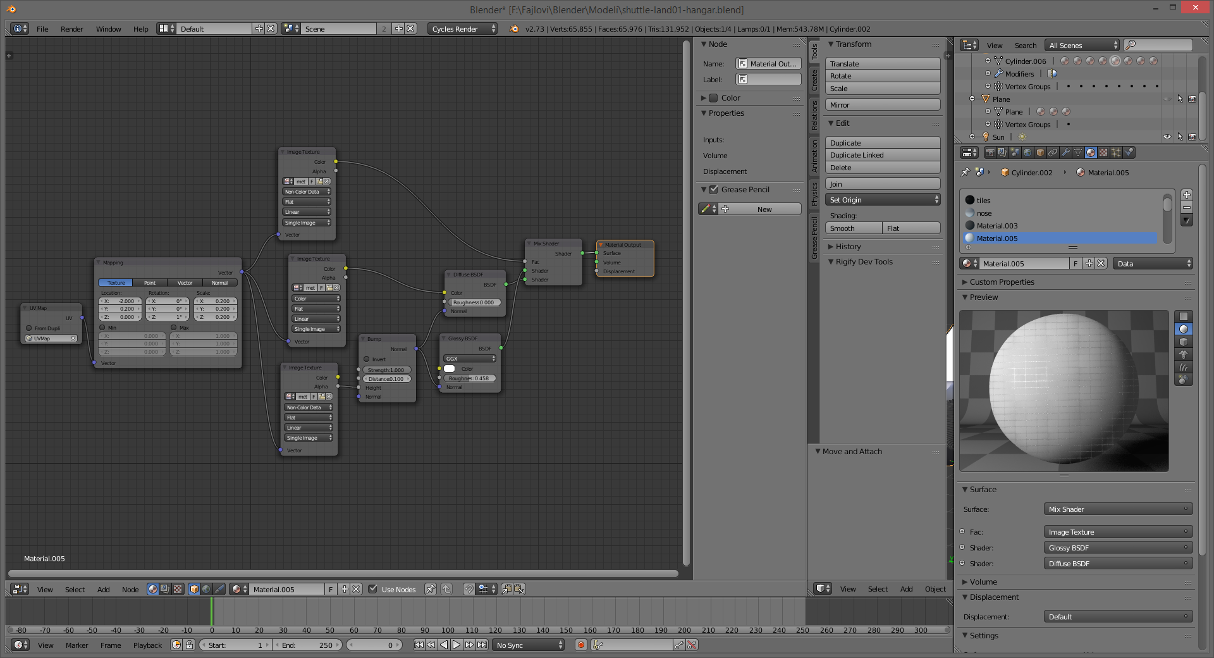The height and width of the screenshot is (658, 1214).
Task: Enable Max clipping on Mapping node
Action: pyautogui.click(x=174, y=328)
